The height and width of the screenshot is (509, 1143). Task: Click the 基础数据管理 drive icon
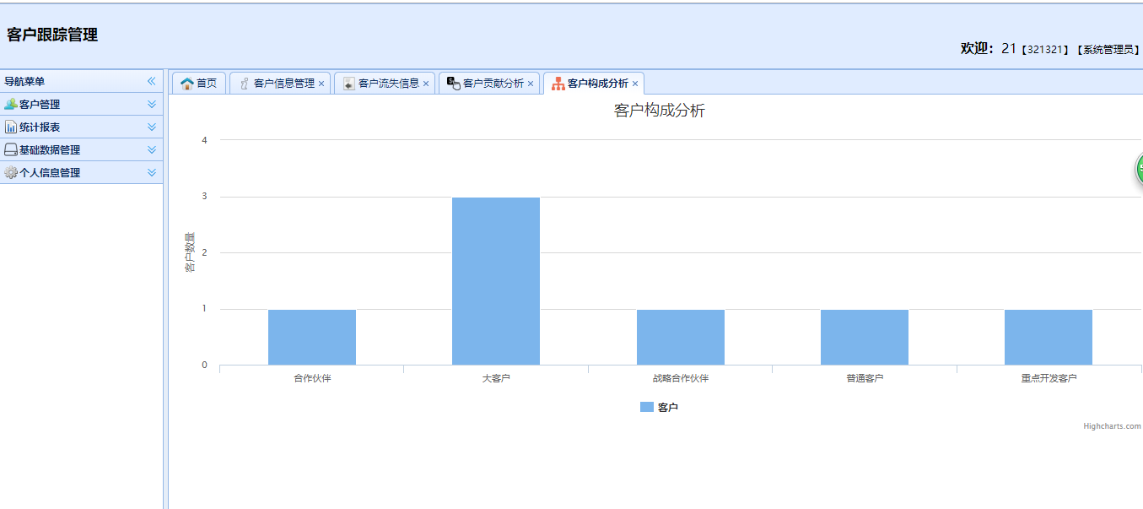(11, 150)
